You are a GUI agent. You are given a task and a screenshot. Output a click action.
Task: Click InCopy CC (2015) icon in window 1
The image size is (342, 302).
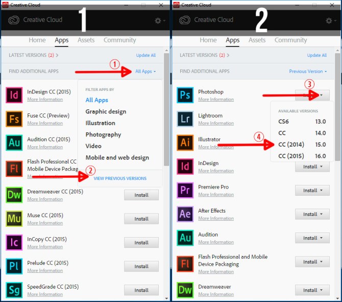coord(14,242)
